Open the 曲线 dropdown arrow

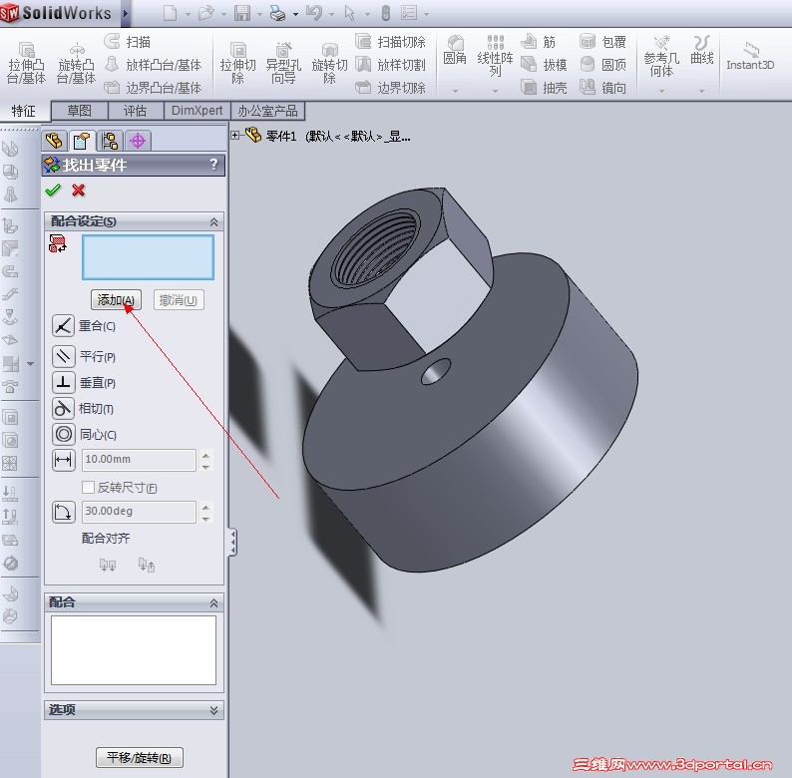(x=701, y=91)
